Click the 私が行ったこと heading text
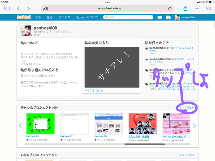 coord(157,43)
